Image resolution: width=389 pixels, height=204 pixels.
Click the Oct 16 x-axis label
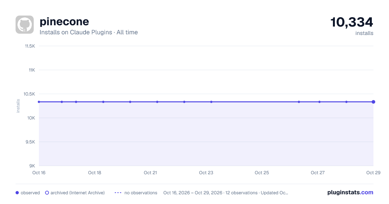tap(39, 173)
